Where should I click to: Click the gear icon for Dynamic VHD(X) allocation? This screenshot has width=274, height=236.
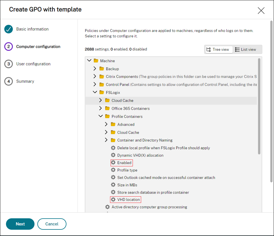[113, 155]
